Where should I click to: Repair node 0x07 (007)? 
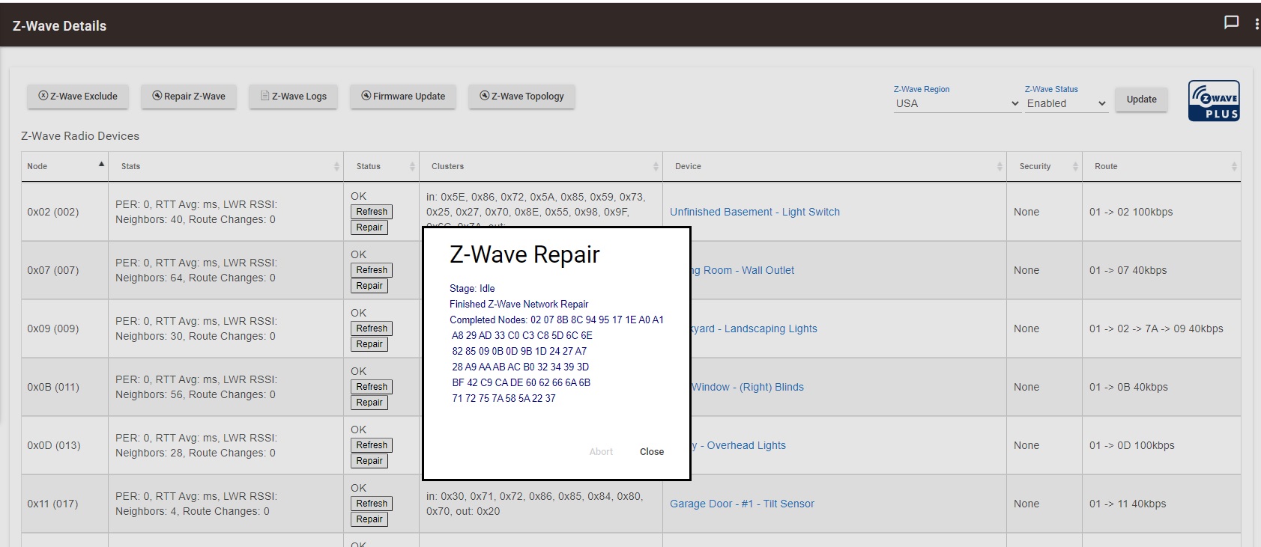pyautogui.click(x=369, y=286)
